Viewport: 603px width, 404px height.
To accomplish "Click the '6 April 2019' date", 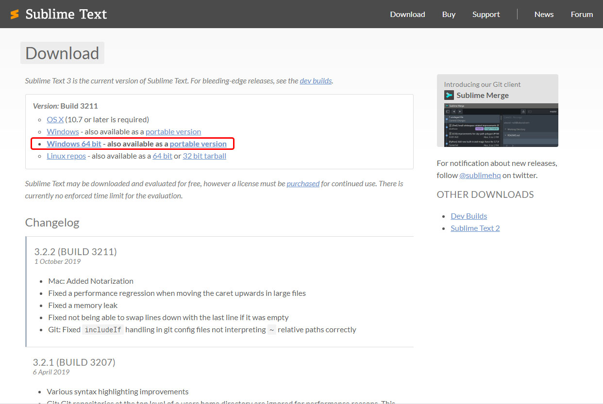I will point(51,372).
